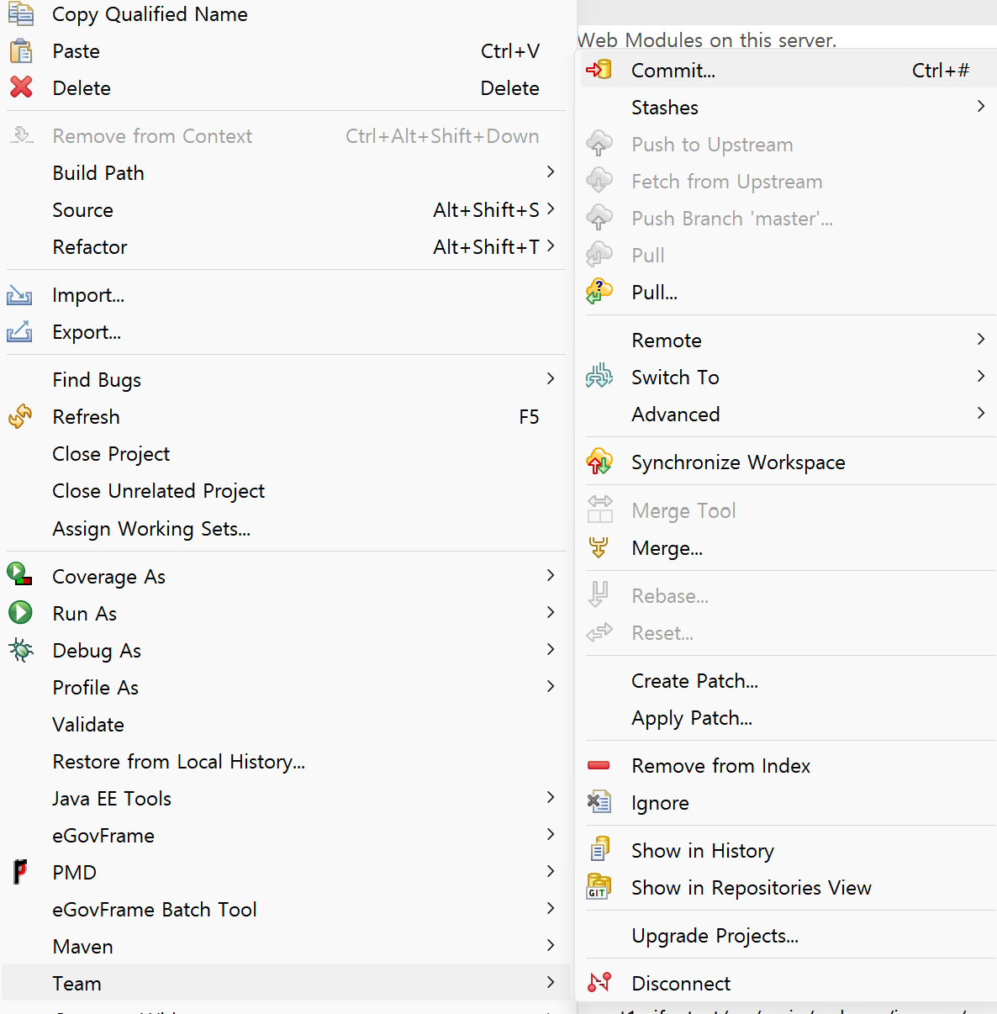The width and height of the screenshot is (997, 1014).
Task: Click the Paste clipboard icon
Action: coord(21,51)
